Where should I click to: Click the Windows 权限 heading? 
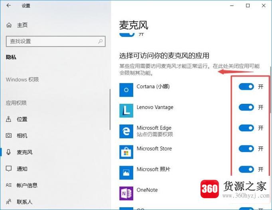tap(22, 80)
